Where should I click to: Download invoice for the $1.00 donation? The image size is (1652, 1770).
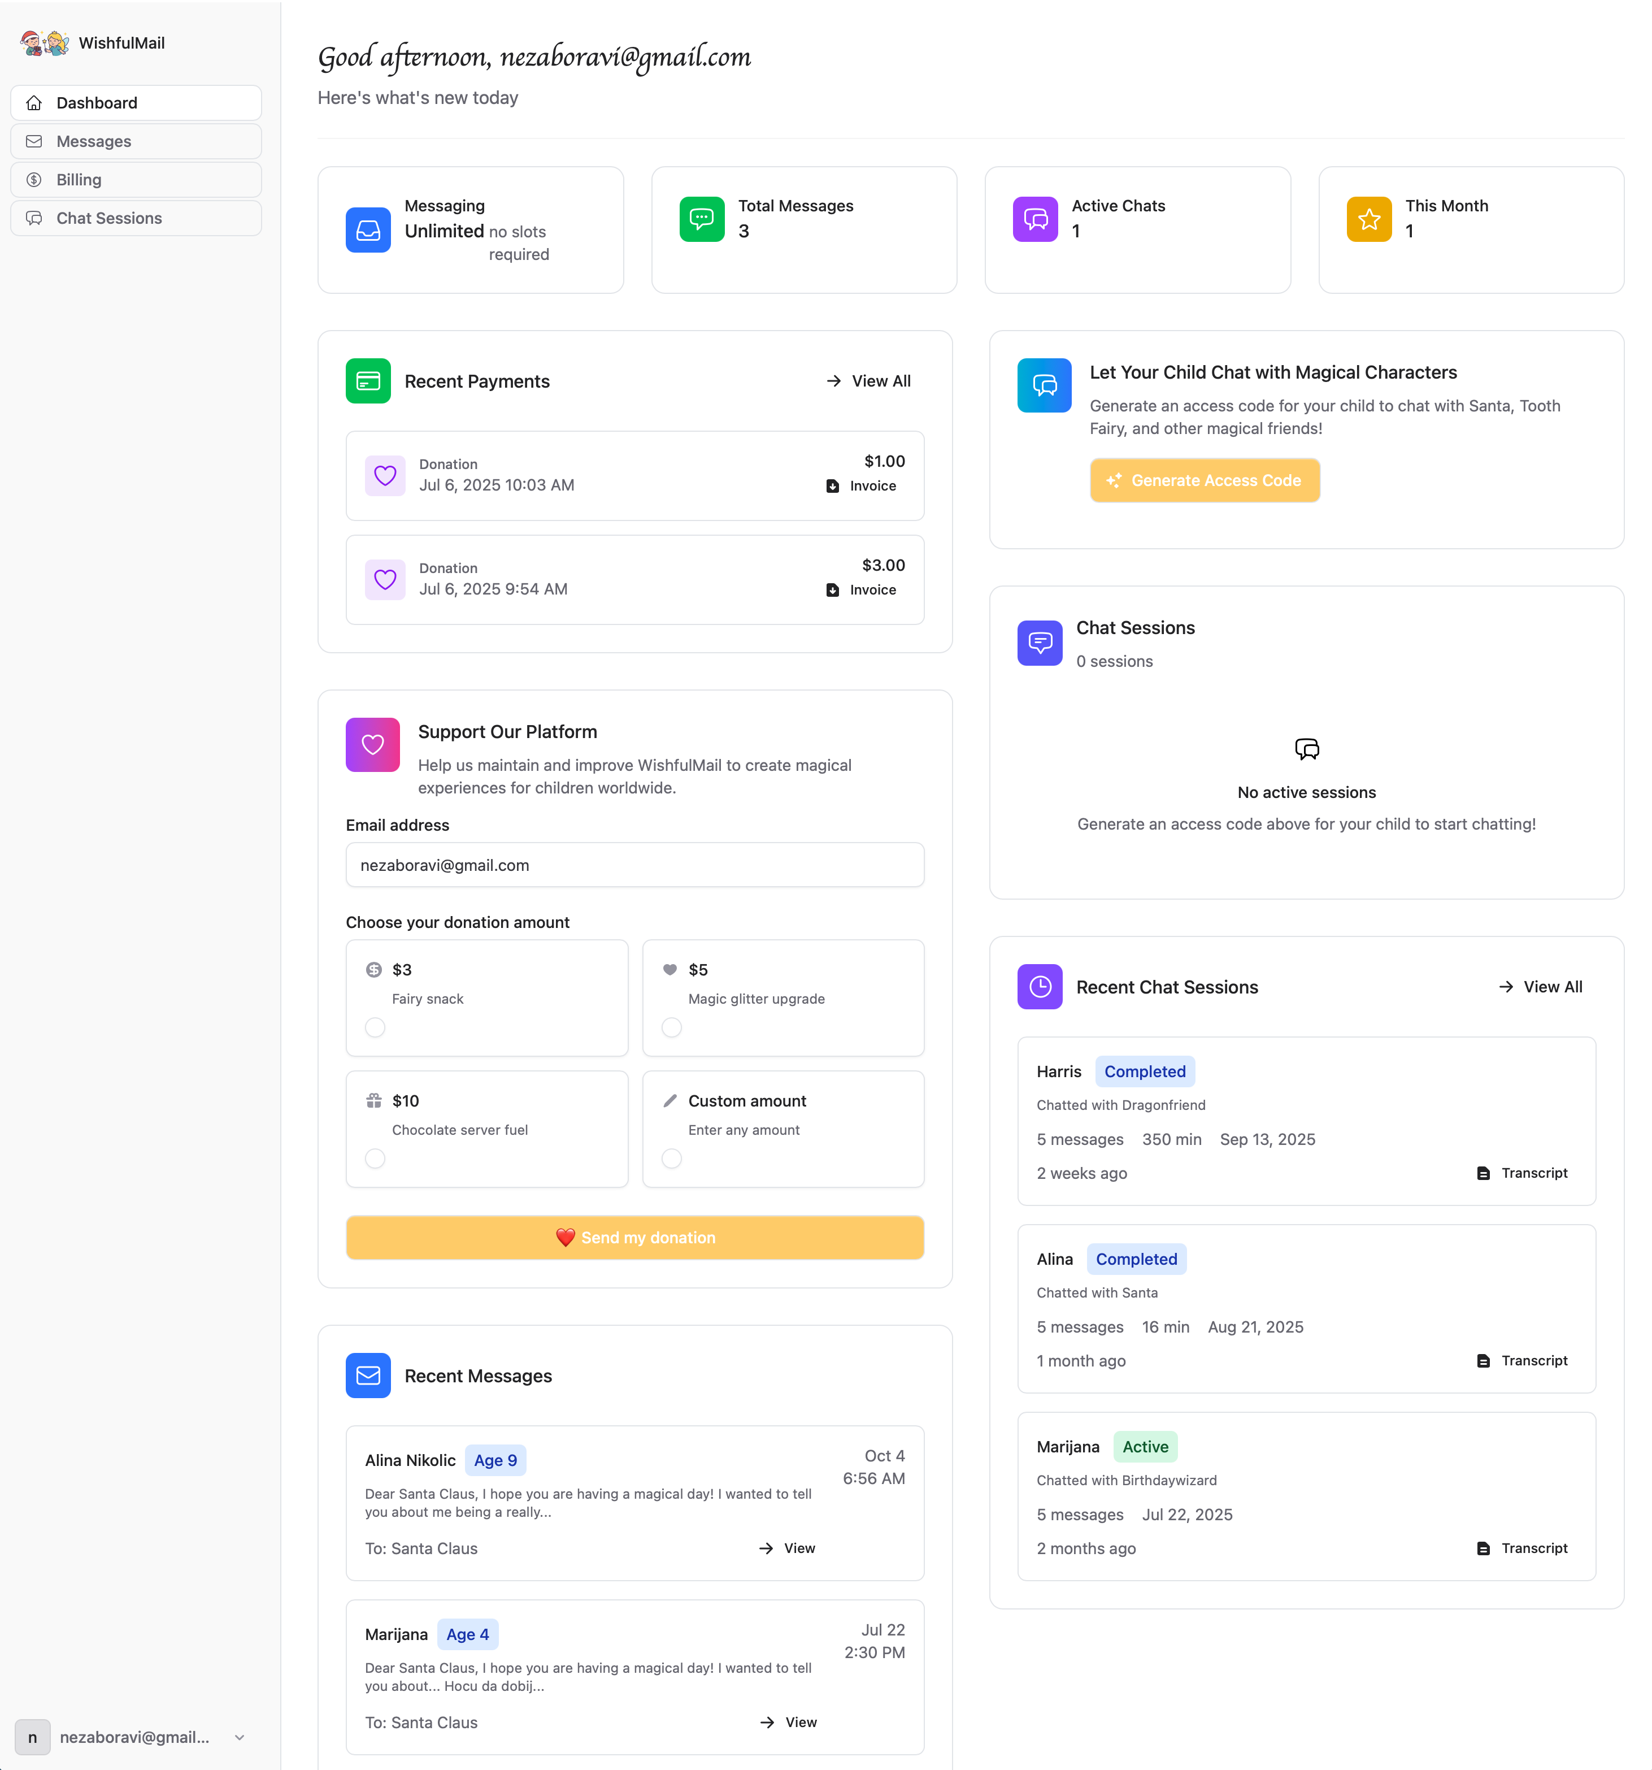[x=862, y=486]
